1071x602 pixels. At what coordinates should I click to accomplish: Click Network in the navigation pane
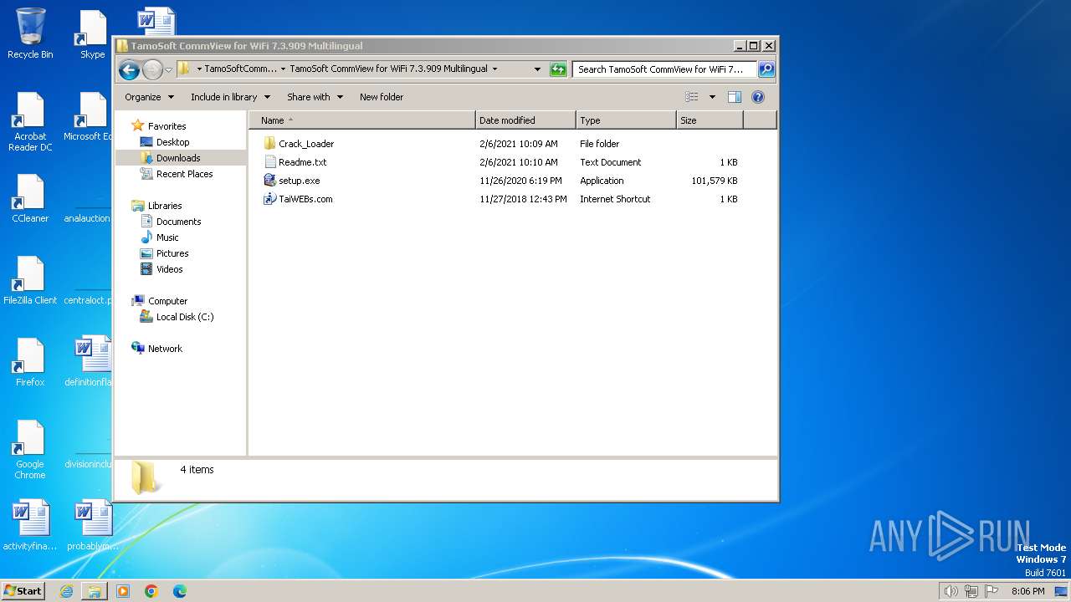pyautogui.click(x=165, y=349)
